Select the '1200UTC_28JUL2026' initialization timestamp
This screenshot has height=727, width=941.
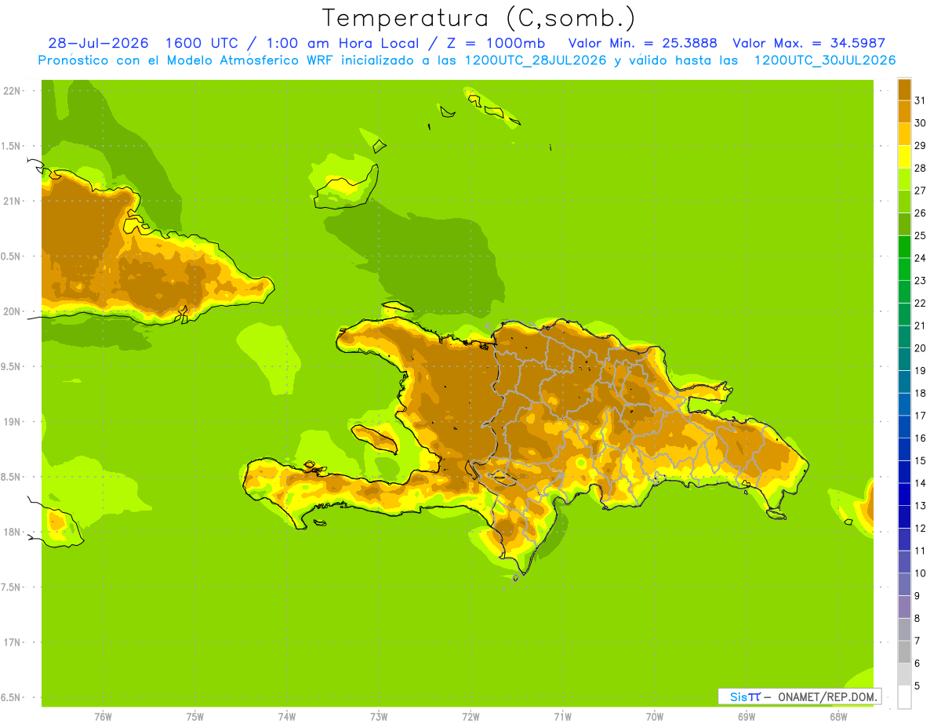coord(536,60)
